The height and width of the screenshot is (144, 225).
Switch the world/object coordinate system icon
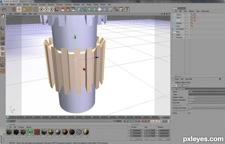[57, 9]
